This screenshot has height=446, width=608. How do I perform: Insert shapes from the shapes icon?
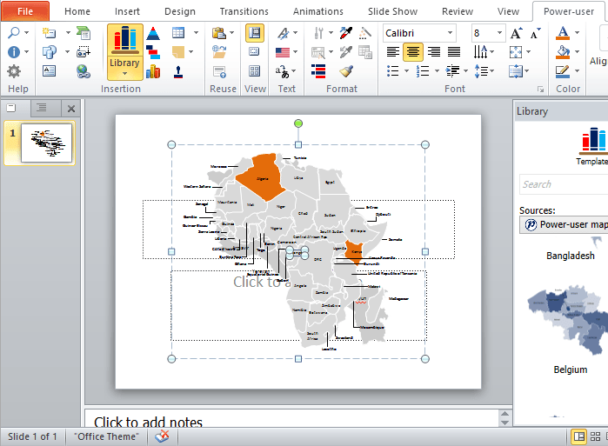point(50,51)
